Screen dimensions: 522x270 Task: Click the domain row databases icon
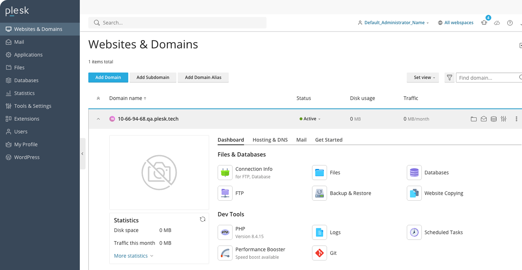[494, 119]
